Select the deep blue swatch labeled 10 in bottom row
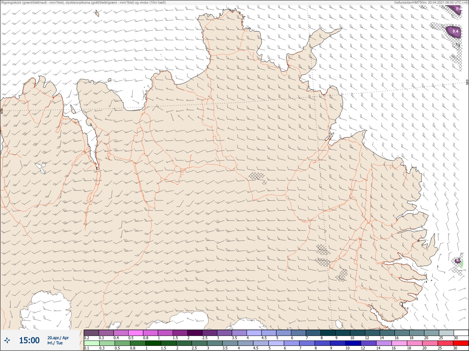 (353, 344)
